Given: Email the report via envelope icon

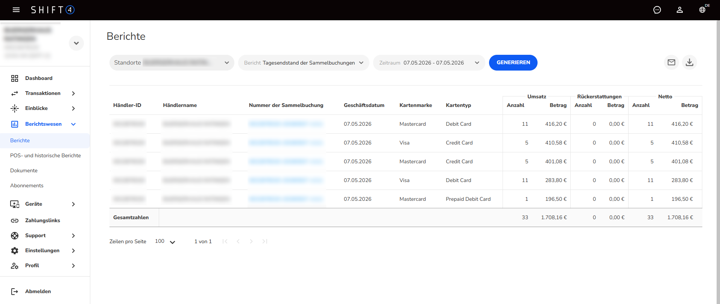Looking at the screenshot, I should (671, 62).
